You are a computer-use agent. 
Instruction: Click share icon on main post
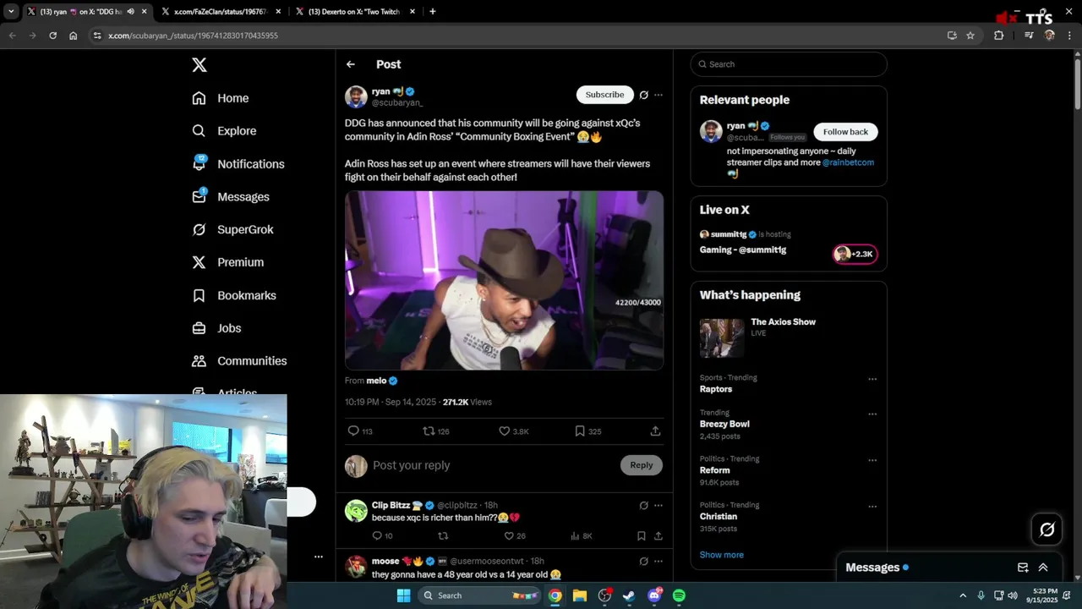click(x=655, y=431)
